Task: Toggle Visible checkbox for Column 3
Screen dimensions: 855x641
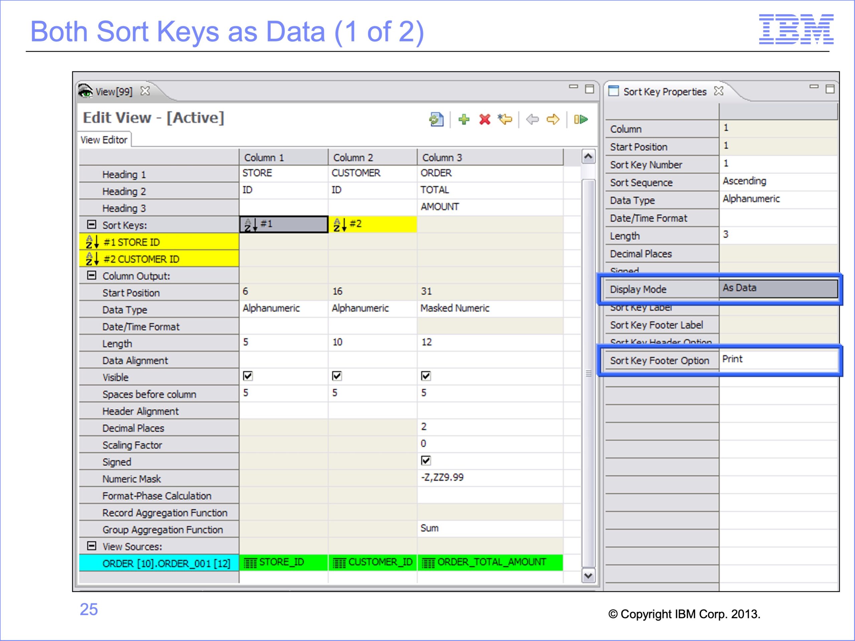Action: coord(425,376)
